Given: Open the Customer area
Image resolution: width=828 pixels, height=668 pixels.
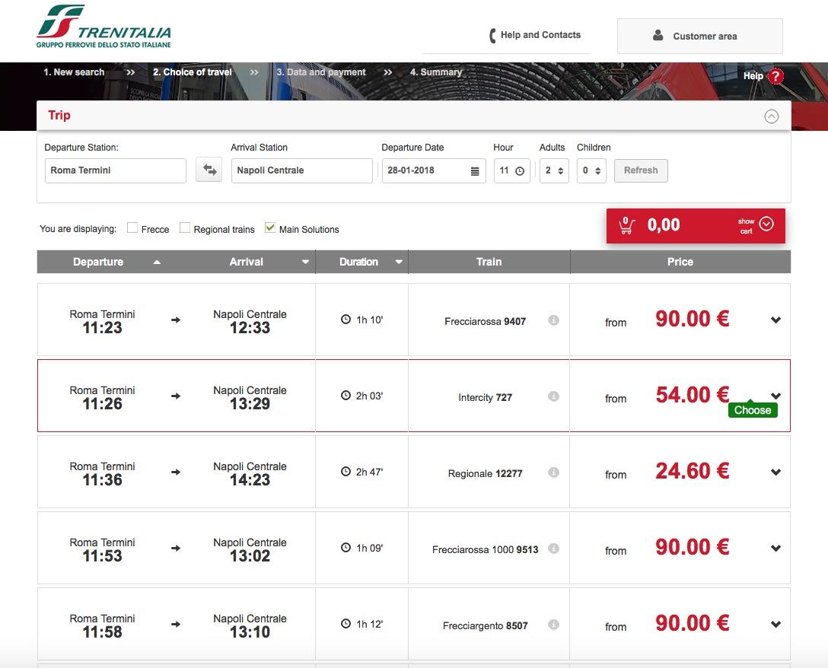Looking at the screenshot, I should click(699, 36).
